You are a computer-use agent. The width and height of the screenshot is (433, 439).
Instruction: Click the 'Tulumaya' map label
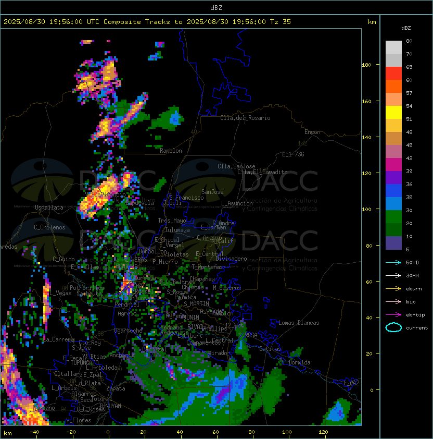pos(177,230)
